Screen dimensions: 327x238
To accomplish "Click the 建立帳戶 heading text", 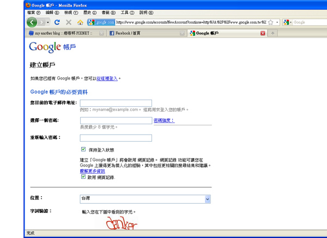I will point(43,65).
